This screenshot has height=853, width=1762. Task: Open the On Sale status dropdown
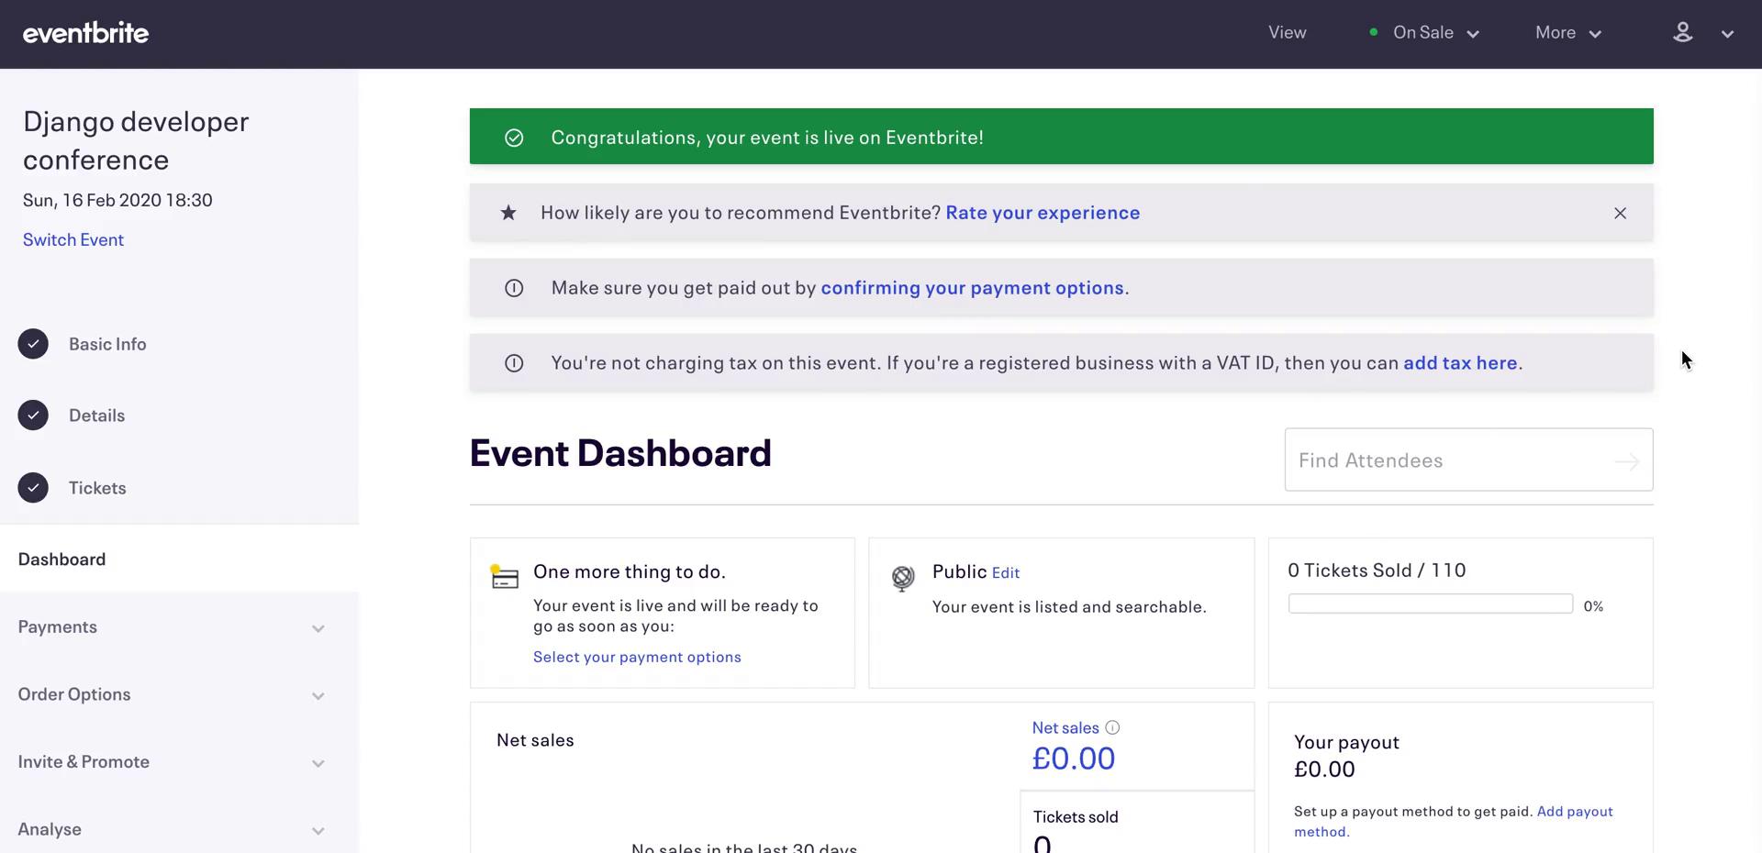point(1424,33)
